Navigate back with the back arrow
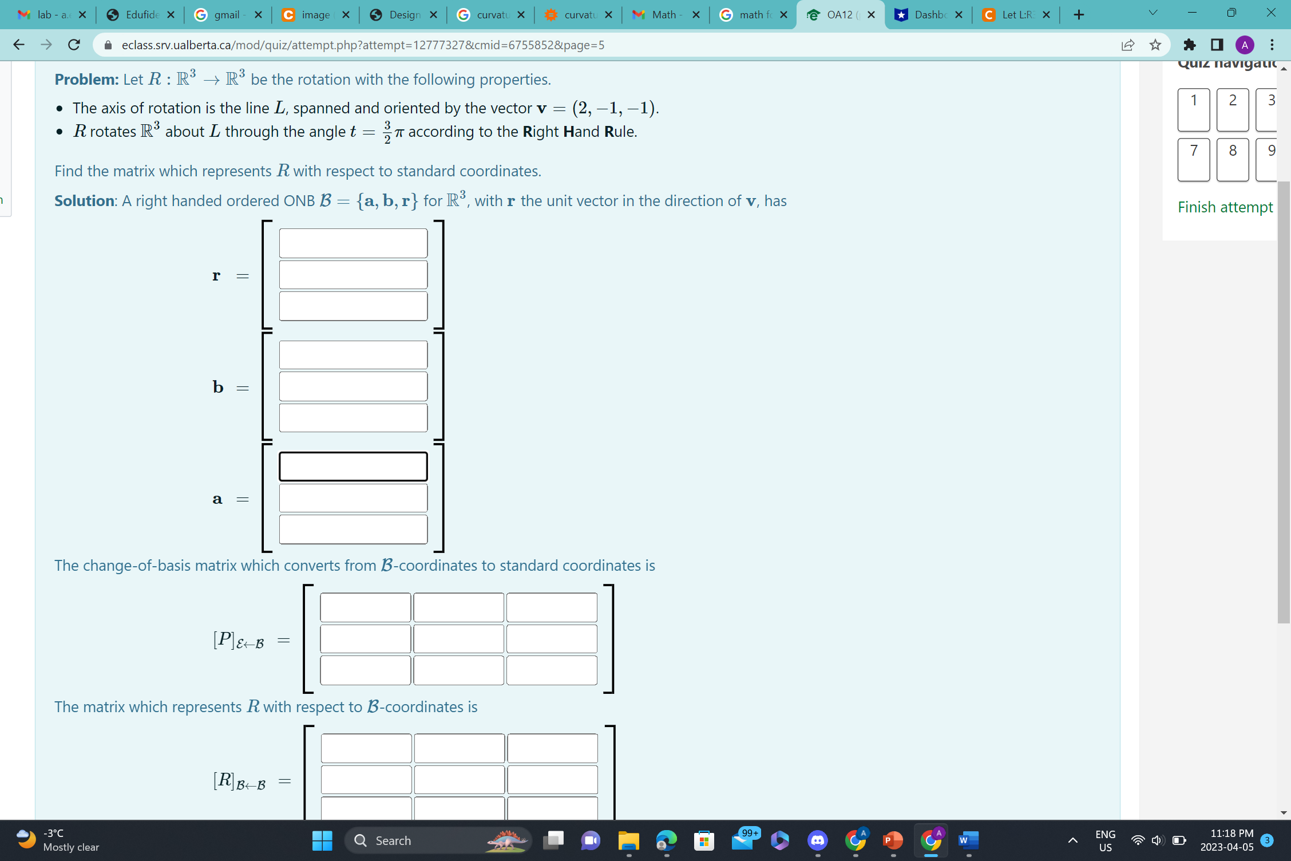This screenshot has width=1291, height=861. coord(19,45)
